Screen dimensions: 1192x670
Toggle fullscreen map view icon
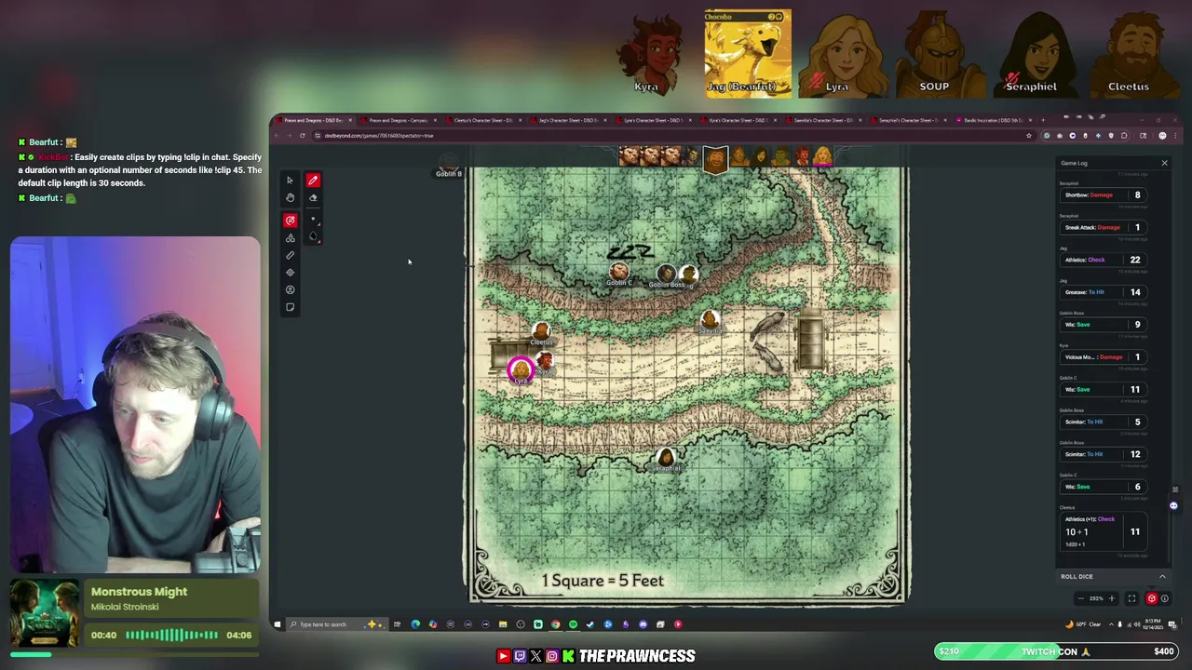click(1131, 598)
